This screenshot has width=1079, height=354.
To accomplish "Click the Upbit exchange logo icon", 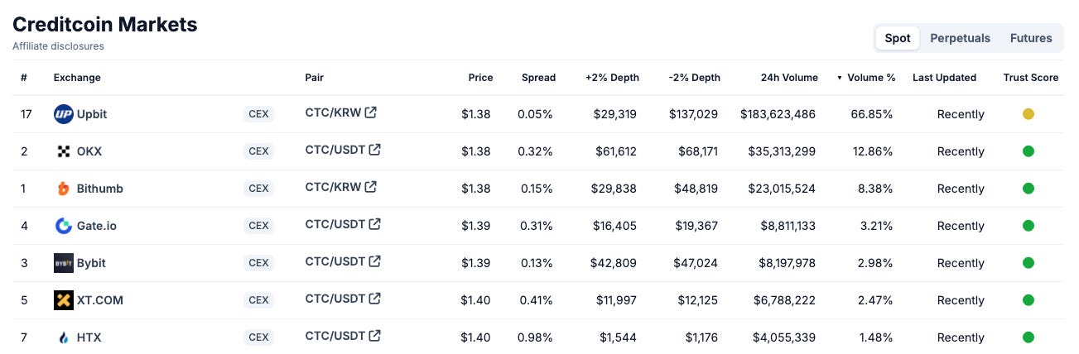I will click(x=64, y=114).
